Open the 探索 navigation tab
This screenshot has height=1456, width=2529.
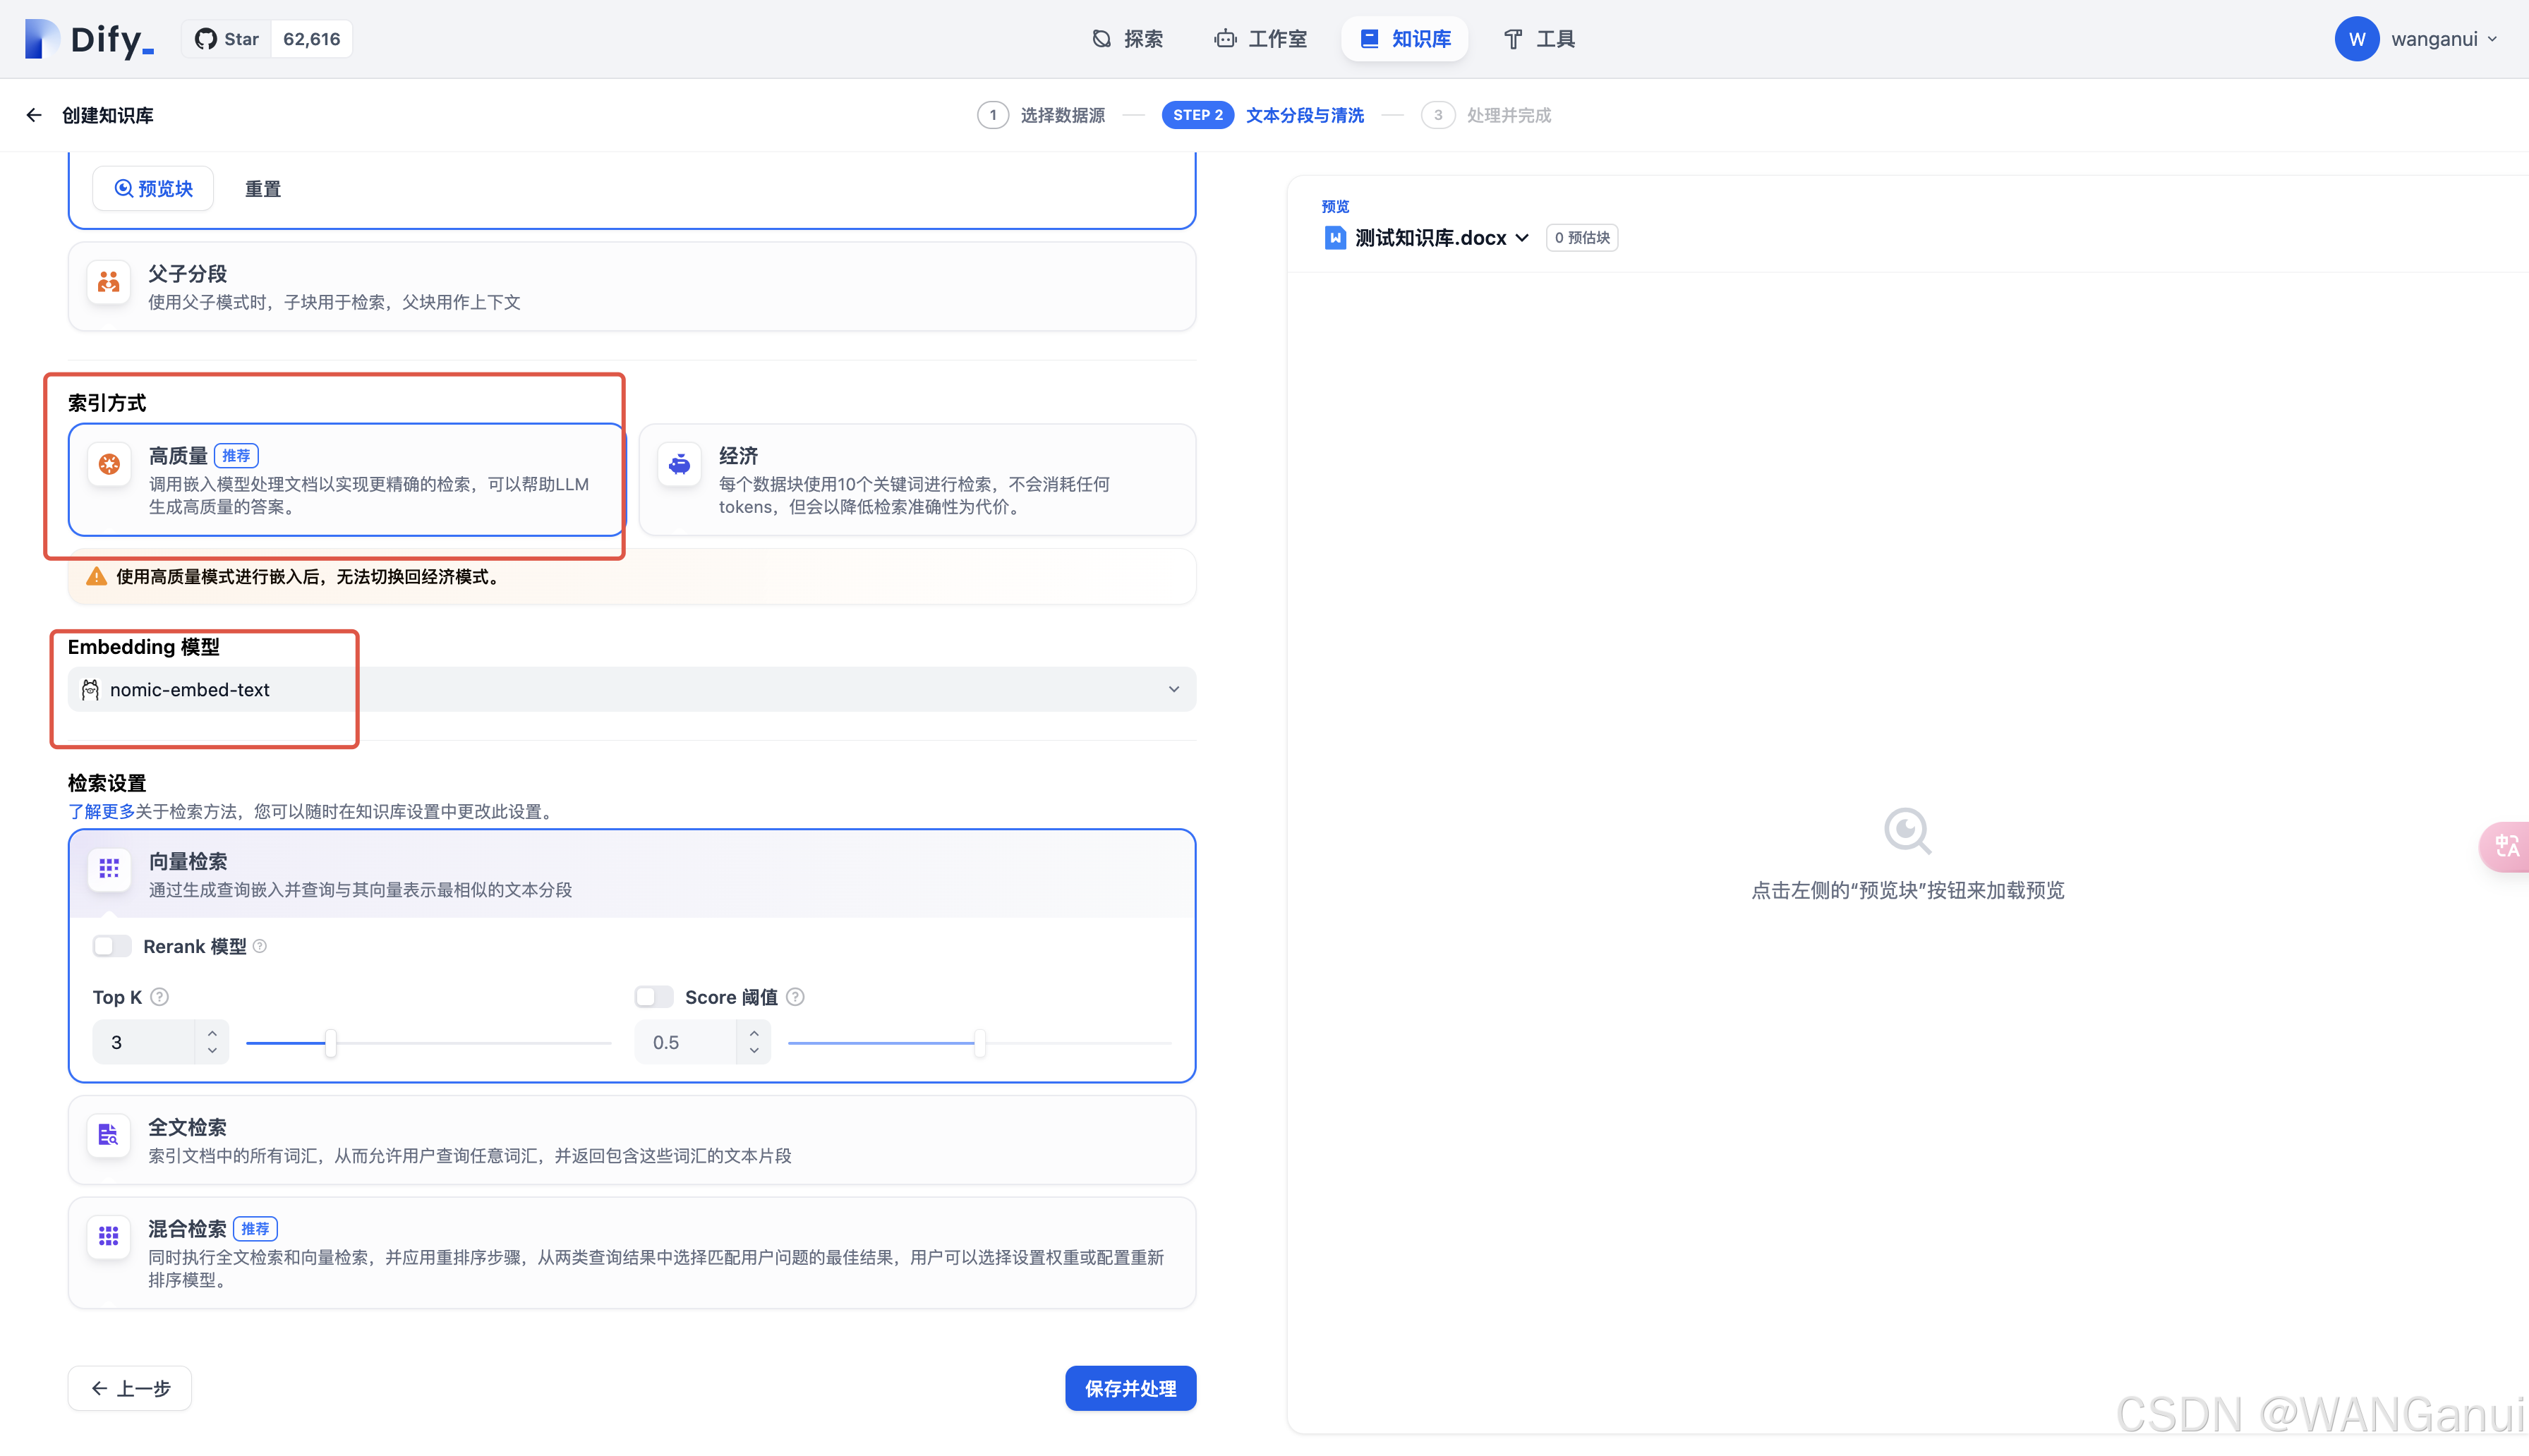(x=1128, y=39)
